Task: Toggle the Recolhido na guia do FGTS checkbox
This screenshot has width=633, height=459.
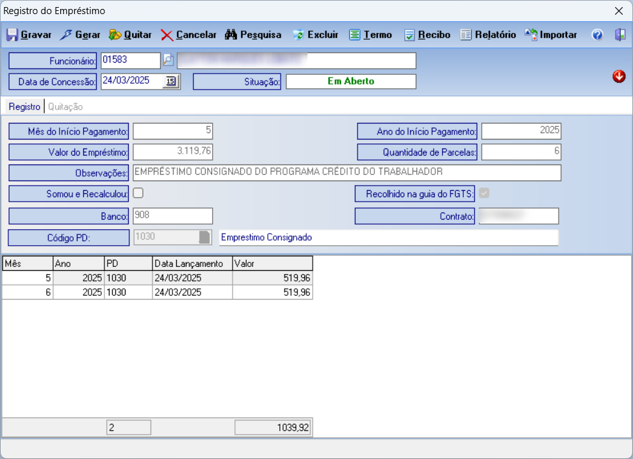Action: point(484,193)
